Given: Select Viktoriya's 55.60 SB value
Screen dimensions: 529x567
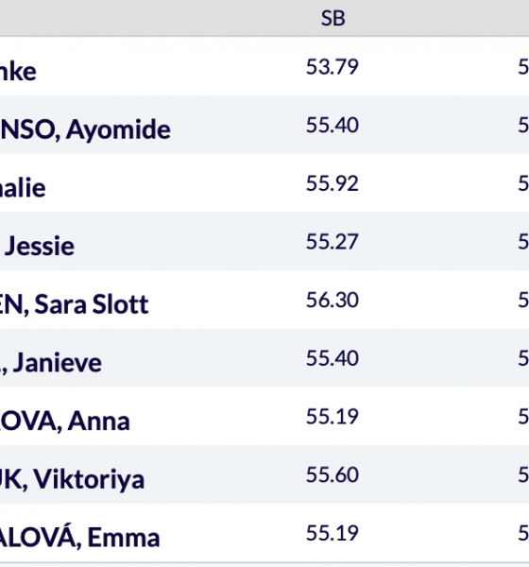Looking at the screenshot, I should point(333,474).
